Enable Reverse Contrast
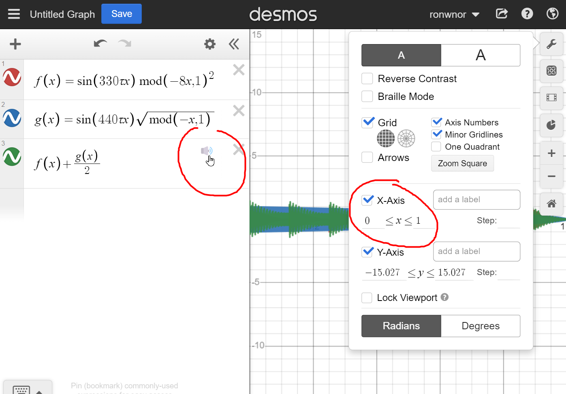The image size is (566, 394). click(x=367, y=78)
